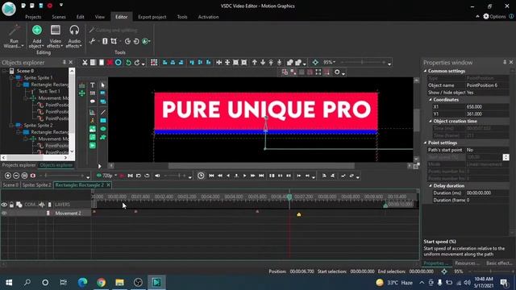Close the Rectangle: Rectangle 2 timeline tab
This screenshot has height=290, width=516.
(108, 185)
